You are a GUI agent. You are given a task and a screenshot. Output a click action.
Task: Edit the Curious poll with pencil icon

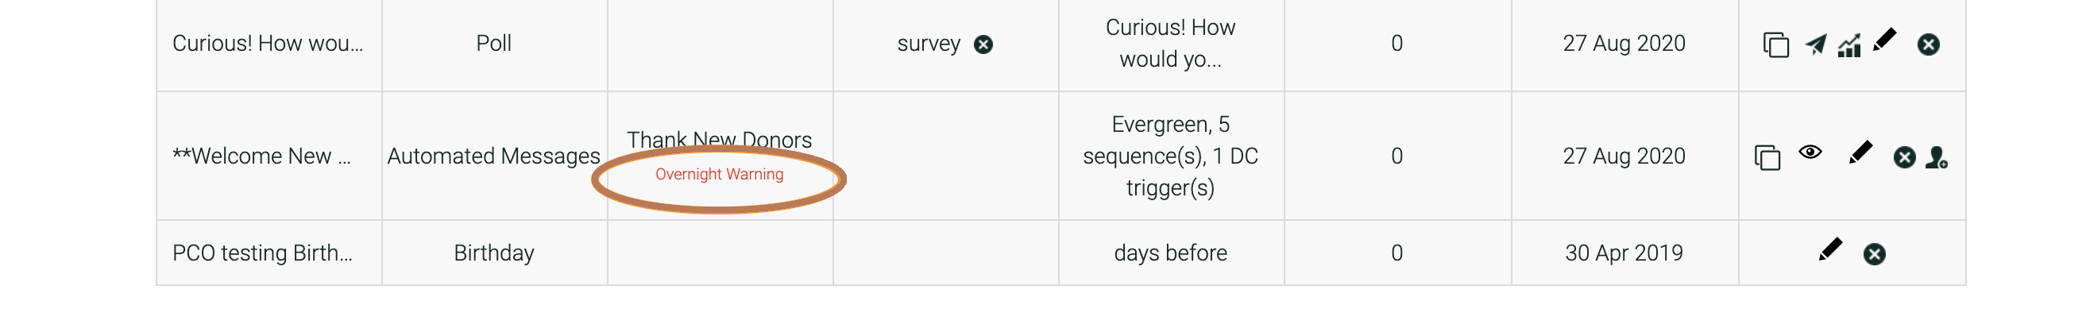pyautogui.click(x=1884, y=39)
